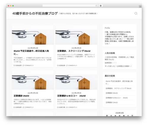
Task: Open the post titled 40w5d 予定日超過中
Action: [x=31, y=53]
